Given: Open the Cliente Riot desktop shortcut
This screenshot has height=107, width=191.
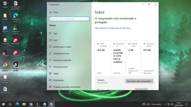Looking at the screenshot, I should pos(16,53).
